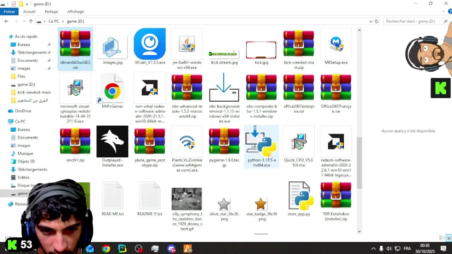Select obs-composite-blur-1.5.1 installer zip

coord(261,96)
